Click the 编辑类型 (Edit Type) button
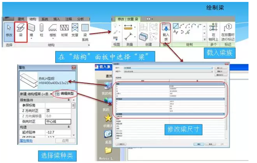 click(64, 93)
